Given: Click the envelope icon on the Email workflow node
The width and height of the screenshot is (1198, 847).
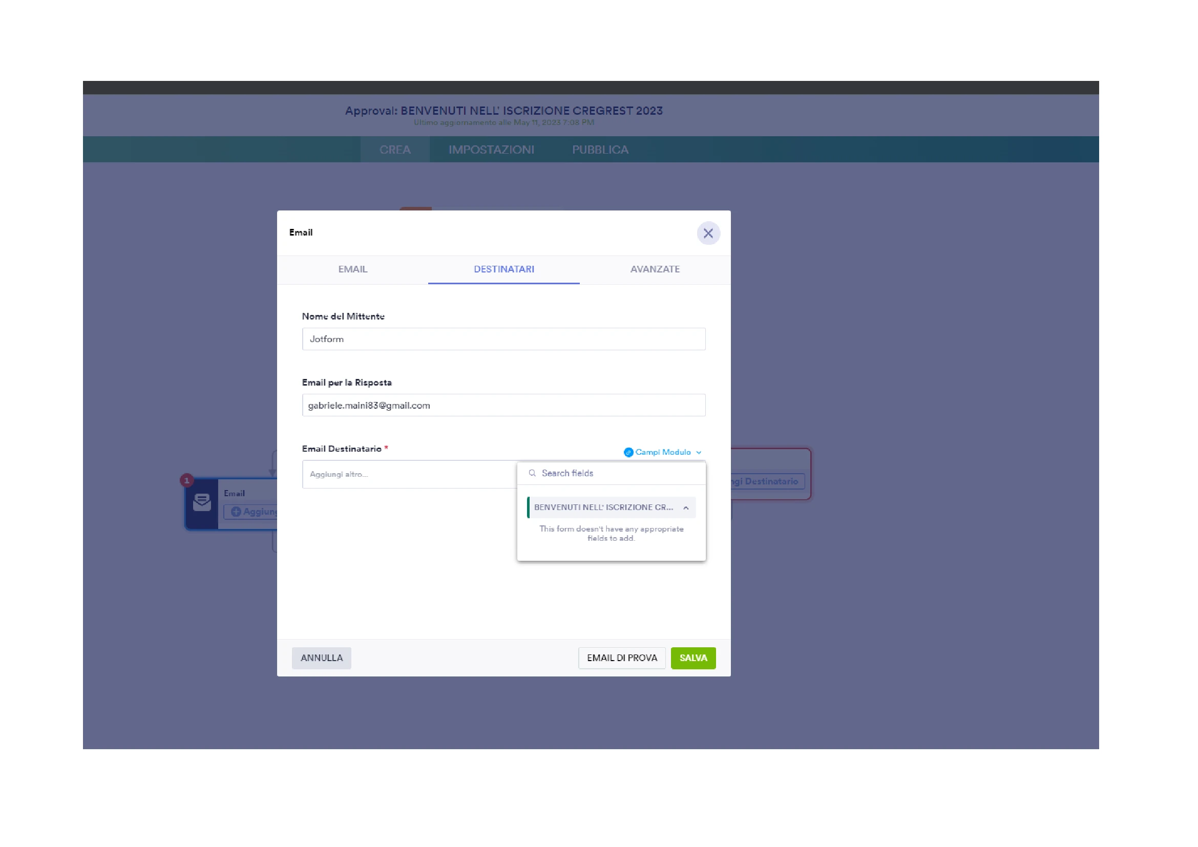Looking at the screenshot, I should [x=202, y=503].
